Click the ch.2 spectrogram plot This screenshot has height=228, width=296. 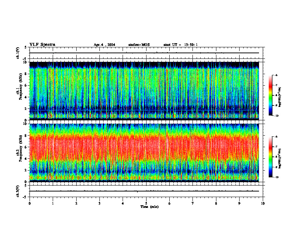click(x=144, y=153)
